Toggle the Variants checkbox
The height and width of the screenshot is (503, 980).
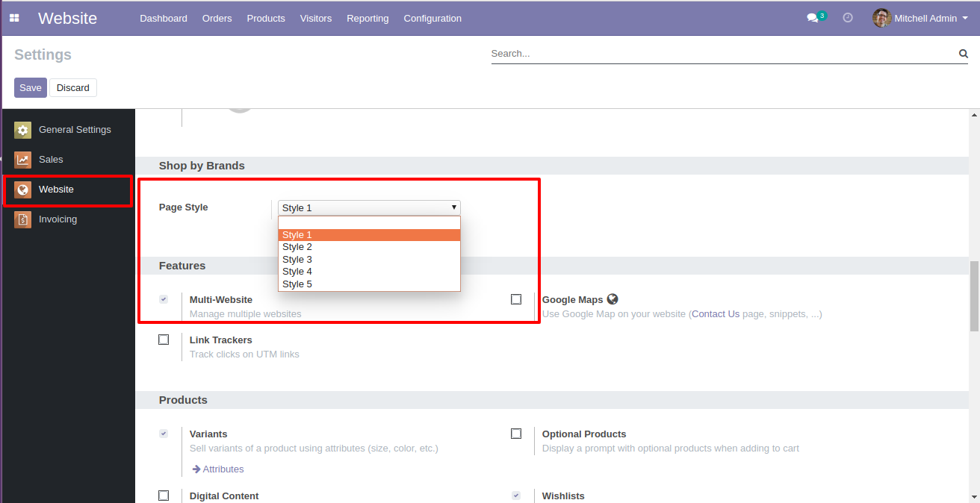click(164, 434)
